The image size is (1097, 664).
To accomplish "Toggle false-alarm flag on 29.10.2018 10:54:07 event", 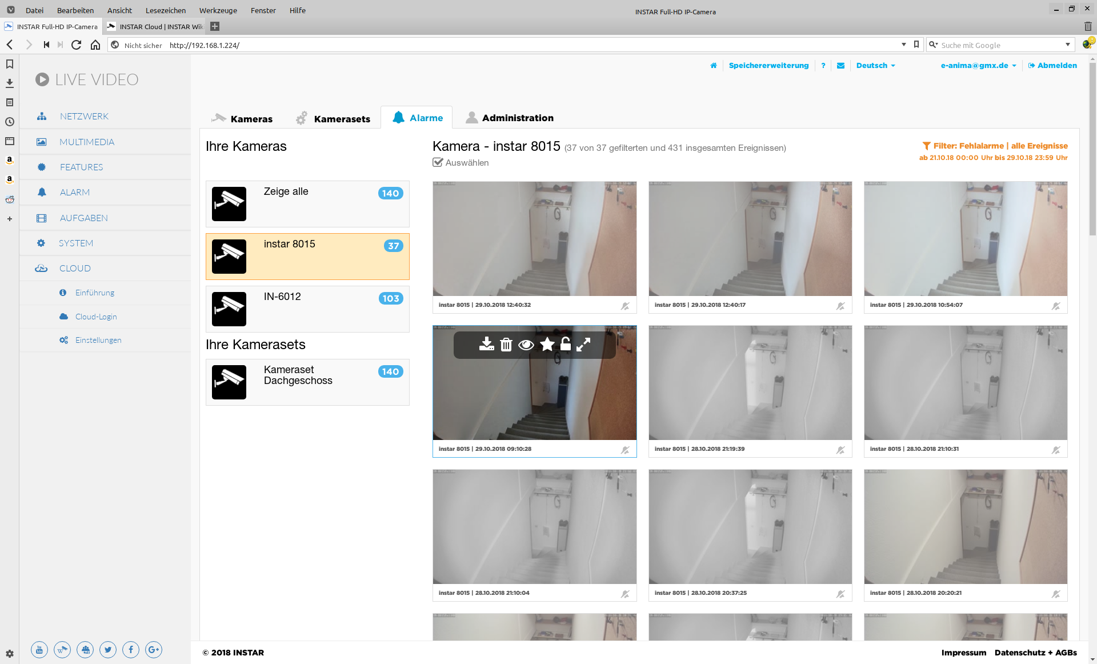I will [x=1056, y=306].
